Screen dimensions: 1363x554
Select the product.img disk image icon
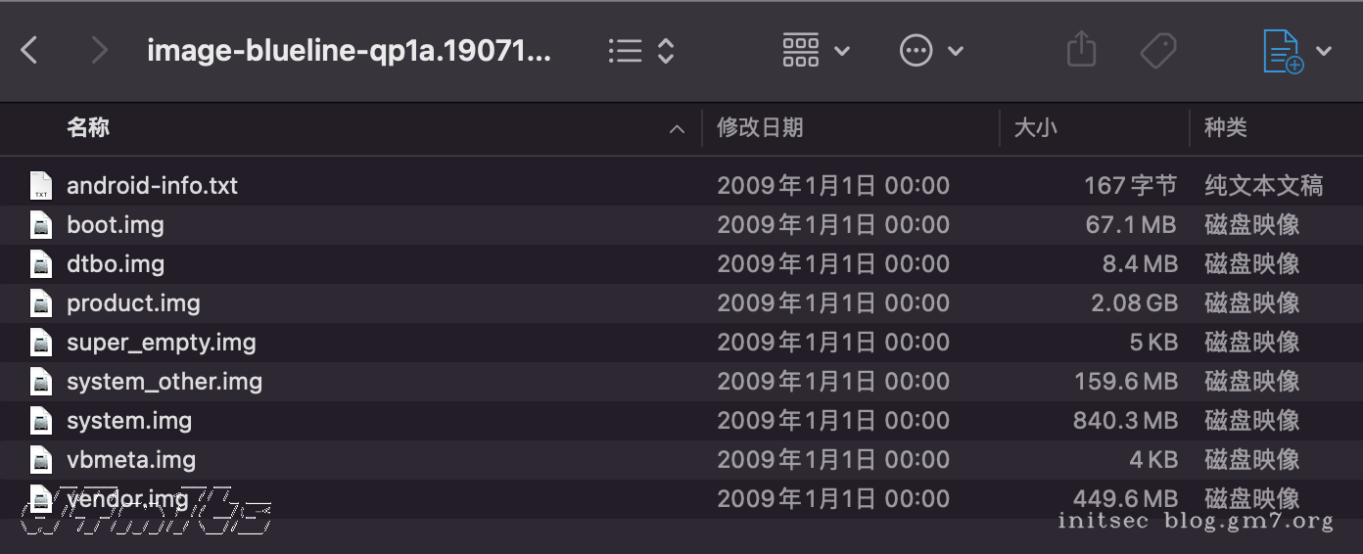41,303
